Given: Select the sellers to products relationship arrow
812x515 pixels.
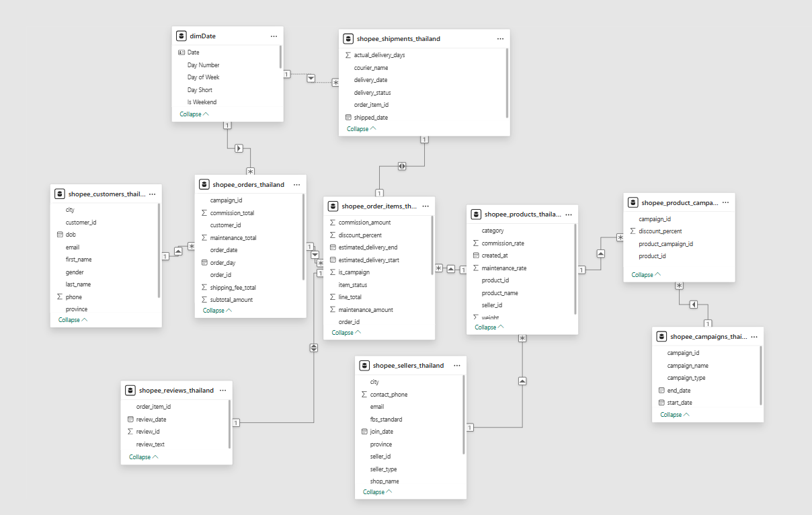Looking at the screenshot, I should click(x=522, y=381).
